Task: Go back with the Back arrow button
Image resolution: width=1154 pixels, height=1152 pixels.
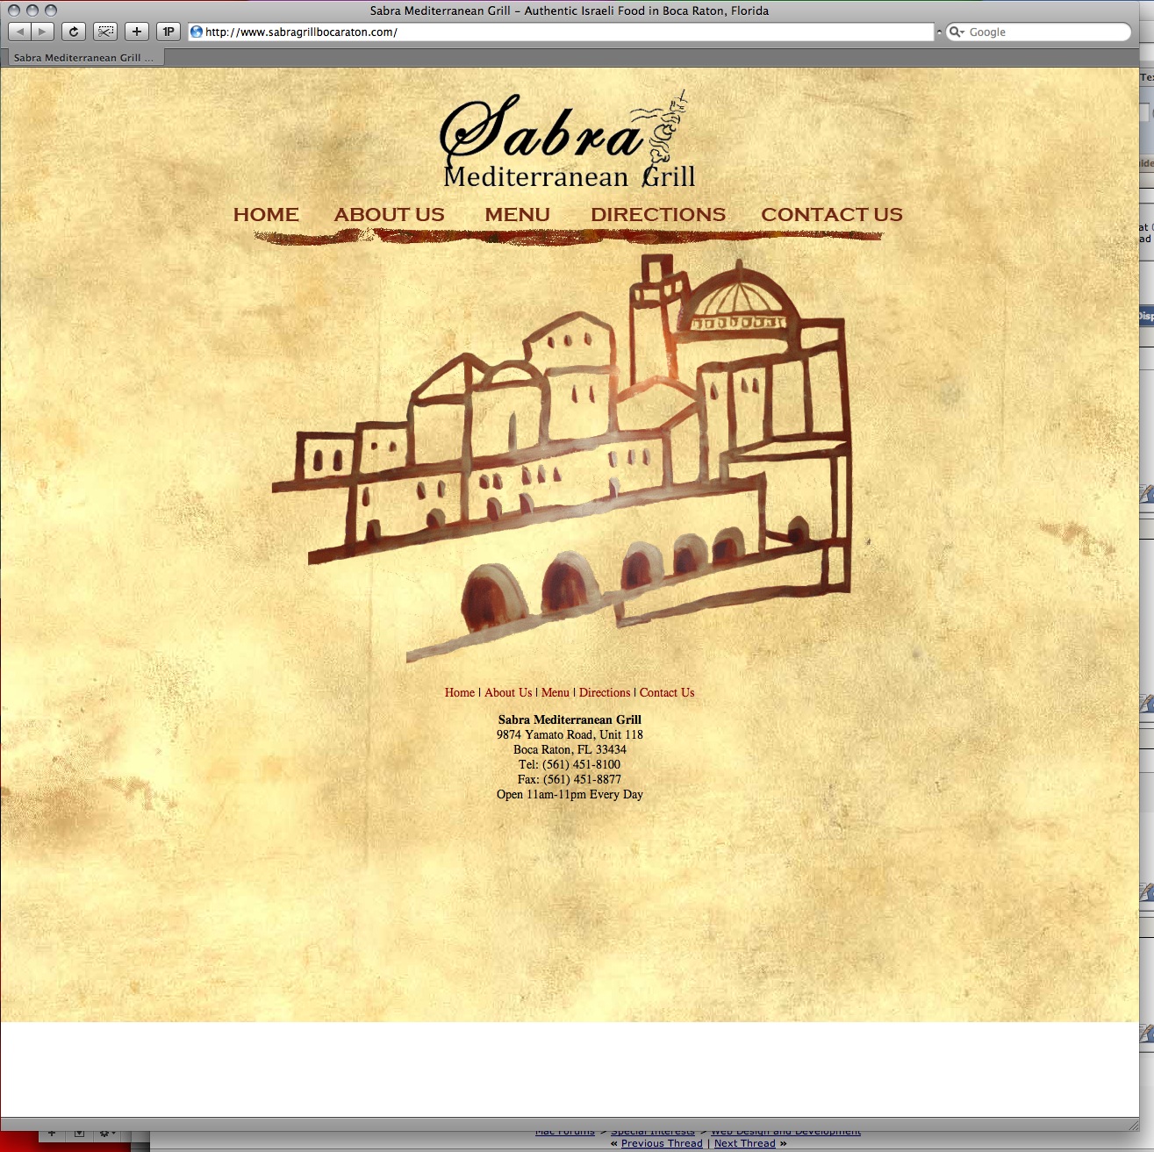Action: coord(19,32)
